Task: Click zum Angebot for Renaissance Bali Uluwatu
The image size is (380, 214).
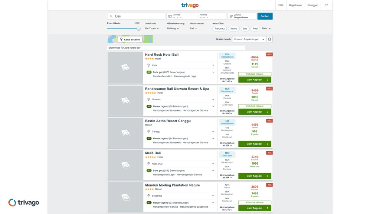Action: click(x=255, y=112)
